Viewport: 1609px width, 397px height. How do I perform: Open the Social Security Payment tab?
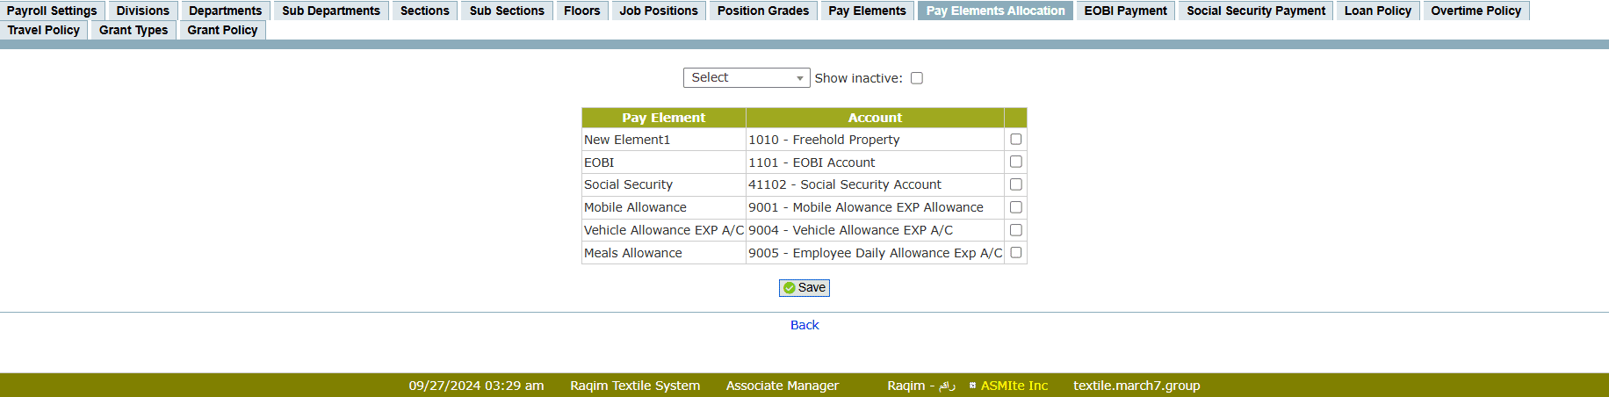[1256, 11]
